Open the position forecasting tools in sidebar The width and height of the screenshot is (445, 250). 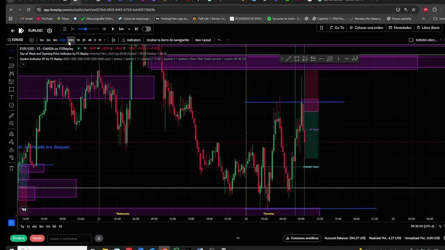[x=11, y=82]
